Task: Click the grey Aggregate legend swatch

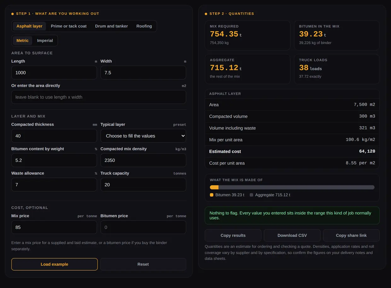Action: pos(251,195)
